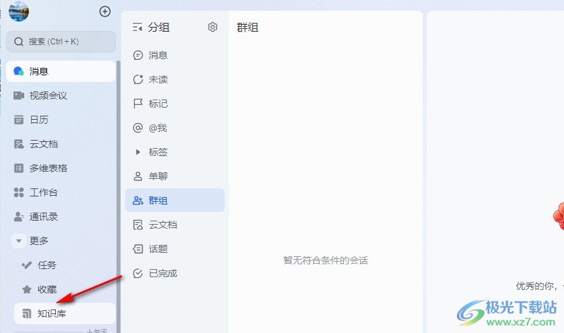Select the 标记 flagged filter
The image size is (564, 333).
point(175,104)
